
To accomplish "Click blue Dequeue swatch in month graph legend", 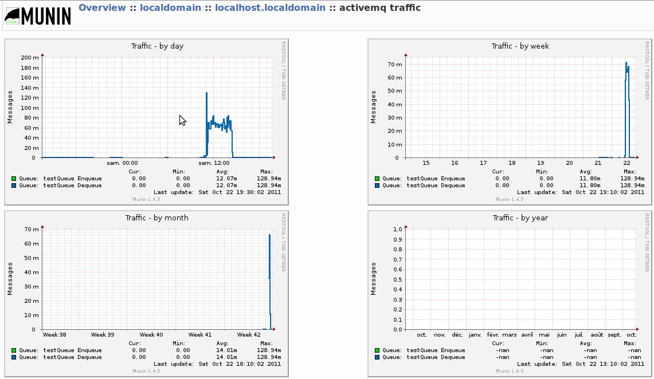I will (14, 357).
